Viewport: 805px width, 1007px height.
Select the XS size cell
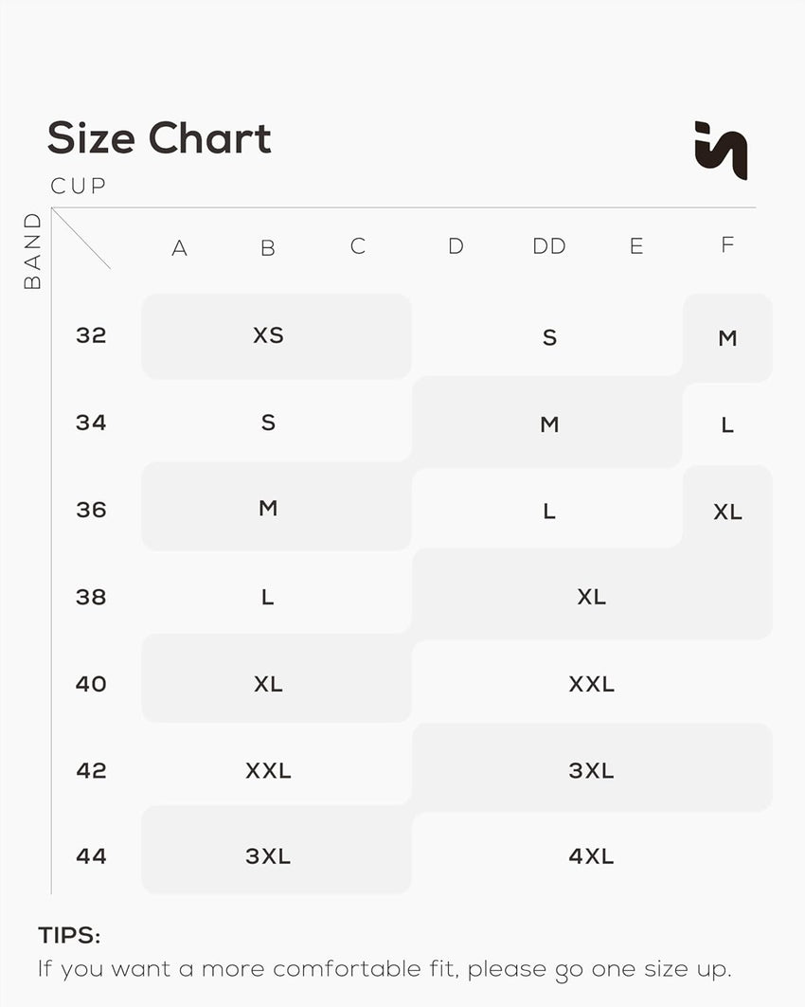(x=268, y=335)
